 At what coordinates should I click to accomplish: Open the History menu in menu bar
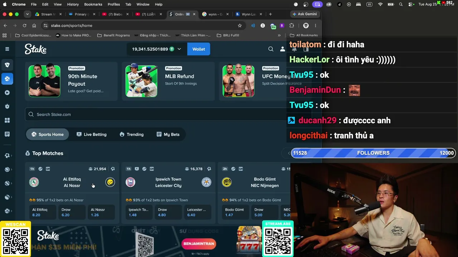click(73, 4)
